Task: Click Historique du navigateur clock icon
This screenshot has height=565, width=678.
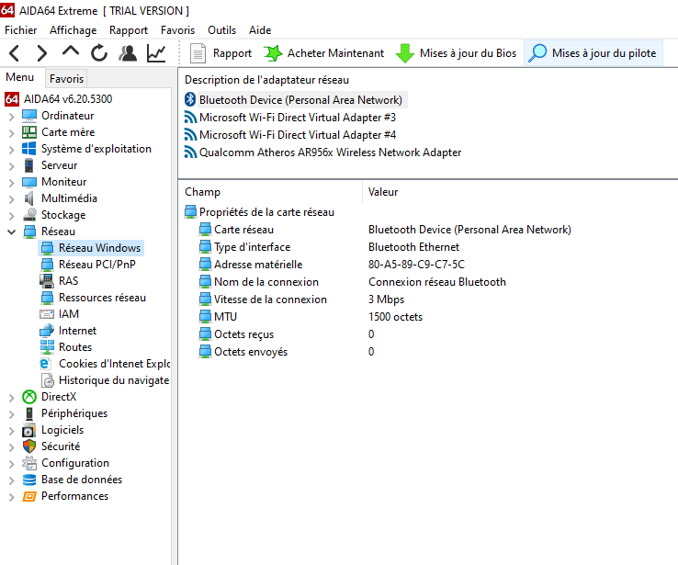Action: (48, 380)
